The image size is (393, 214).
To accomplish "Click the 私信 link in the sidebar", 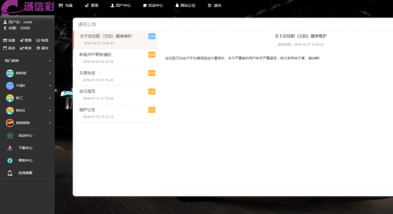I will pyautogui.click(x=42, y=40).
